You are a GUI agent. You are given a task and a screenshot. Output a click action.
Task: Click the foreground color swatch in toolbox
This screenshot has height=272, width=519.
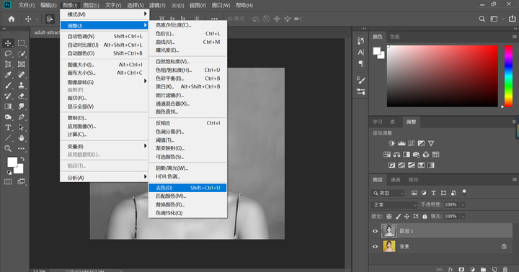pos(12,162)
